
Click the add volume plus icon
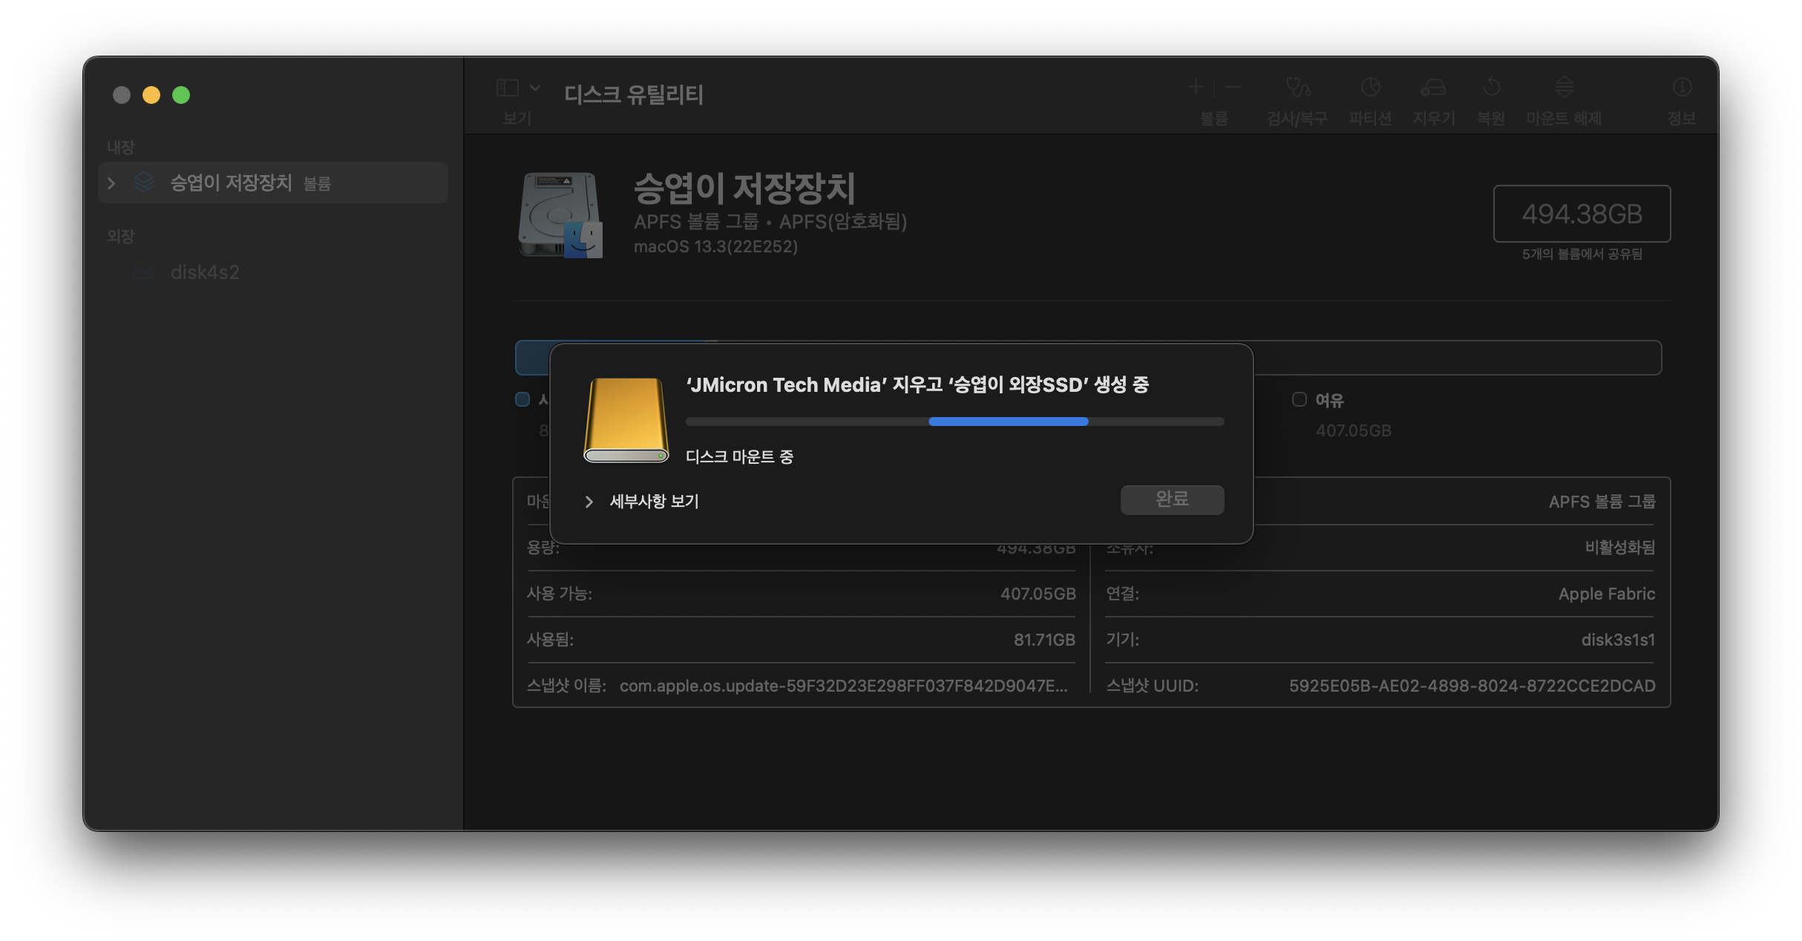pyautogui.click(x=1195, y=88)
